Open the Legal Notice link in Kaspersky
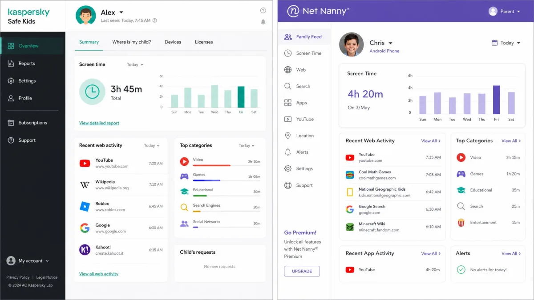 tap(47, 277)
